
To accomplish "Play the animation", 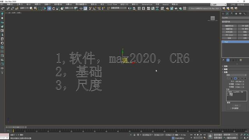I will [x=198, y=135].
